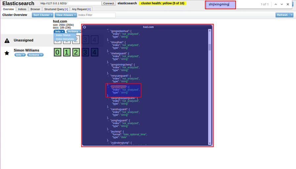
Task: Focus the Index Filter field
Action: tap(97, 15)
